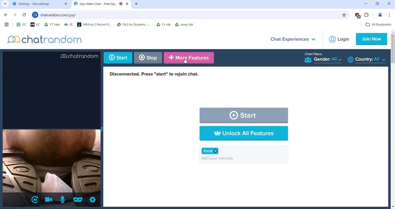Toggle the face mask icon
This screenshot has width=395, height=209.
point(78,200)
